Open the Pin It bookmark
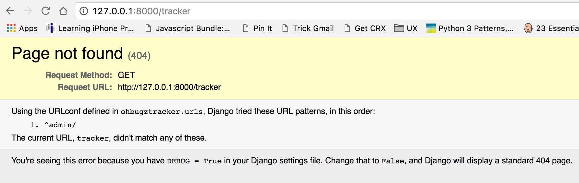This screenshot has height=183, width=579. 262,28
